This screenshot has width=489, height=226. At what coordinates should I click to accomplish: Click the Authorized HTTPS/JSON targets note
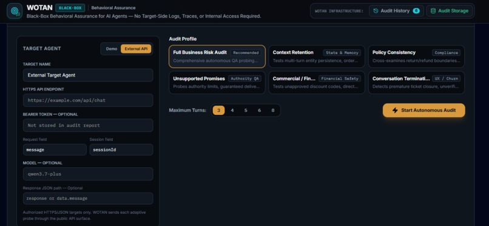pyautogui.click(x=84, y=216)
